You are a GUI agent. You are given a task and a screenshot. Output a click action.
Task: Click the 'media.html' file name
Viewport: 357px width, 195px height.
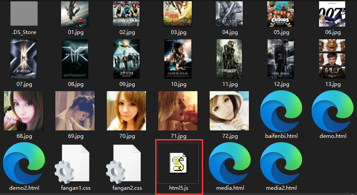230,188
